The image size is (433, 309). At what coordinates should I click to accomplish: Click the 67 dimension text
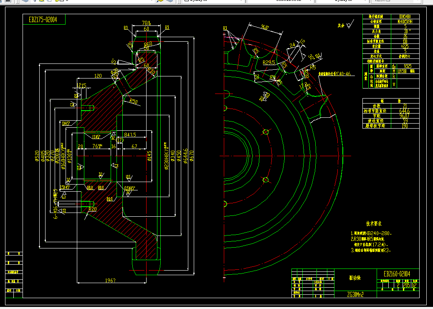coord(134,146)
